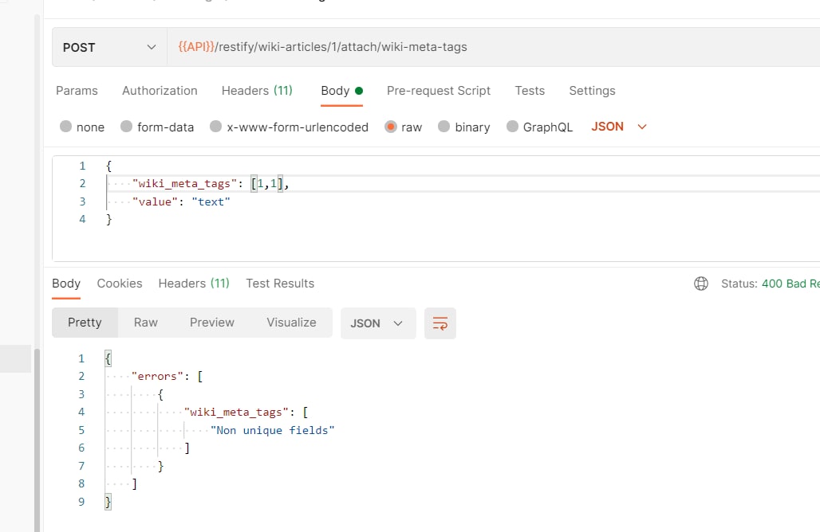The width and height of the screenshot is (820, 532).
Task: Select the binary body radio button
Action: (444, 127)
